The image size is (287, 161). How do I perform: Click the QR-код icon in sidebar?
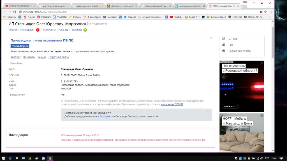pos(223,39)
